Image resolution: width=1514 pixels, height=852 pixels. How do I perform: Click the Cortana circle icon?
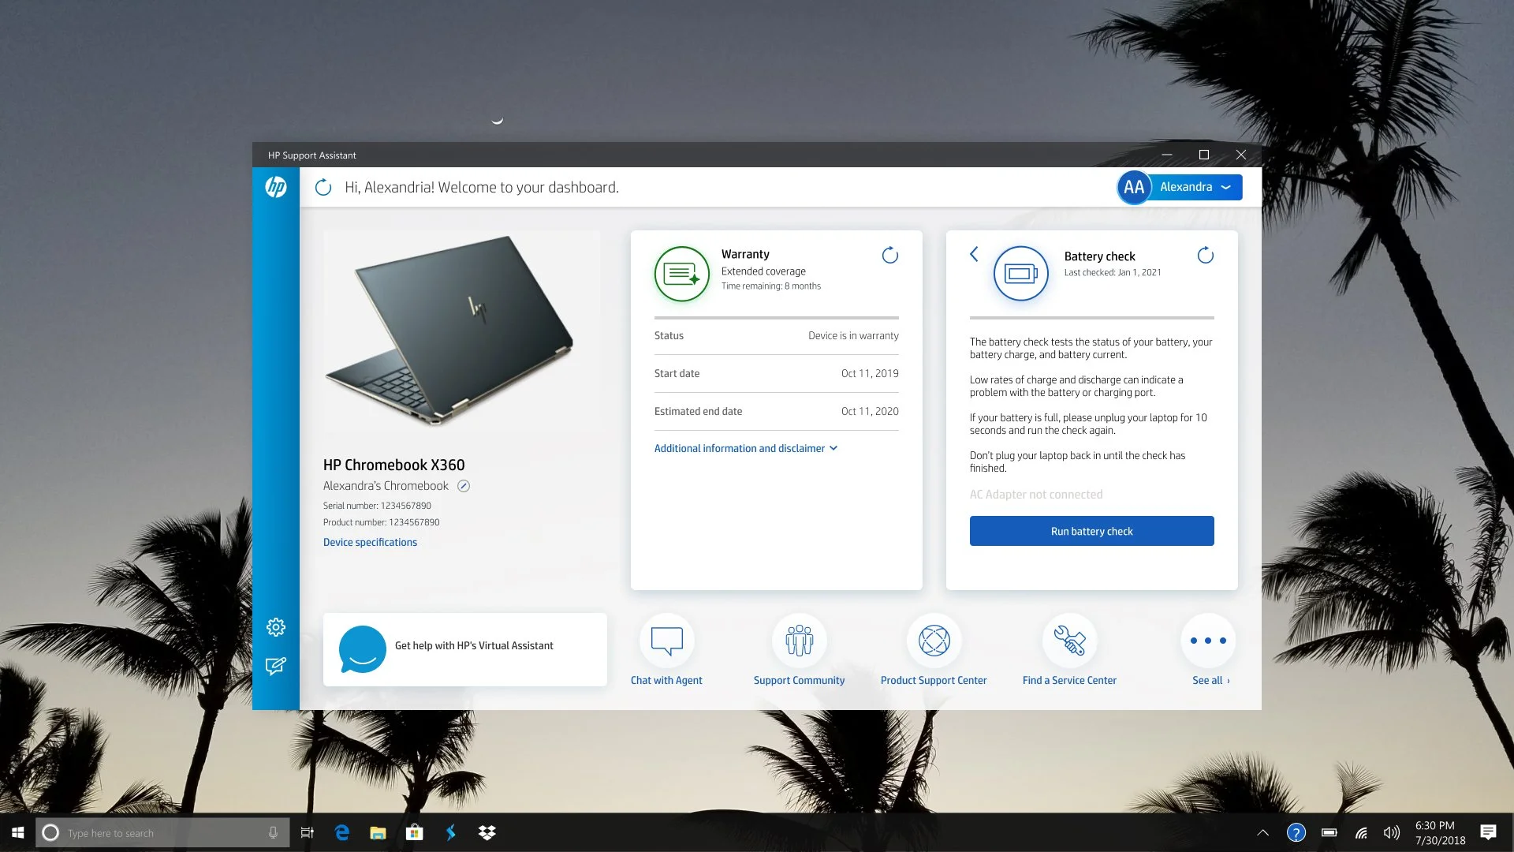pyautogui.click(x=50, y=833)
